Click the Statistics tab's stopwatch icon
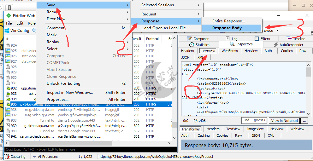The width and height of the screenshot is (313, 161). tap(192, 44)
